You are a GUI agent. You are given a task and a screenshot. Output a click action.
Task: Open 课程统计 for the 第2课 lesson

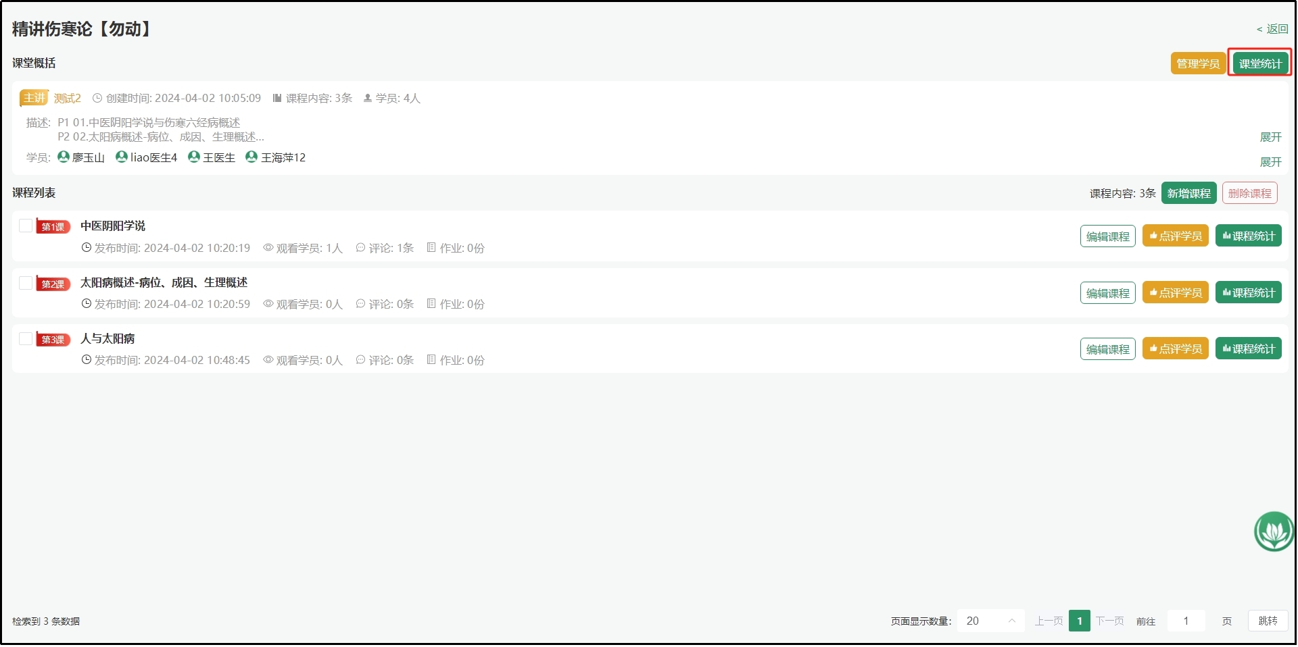pos(1248,293)
